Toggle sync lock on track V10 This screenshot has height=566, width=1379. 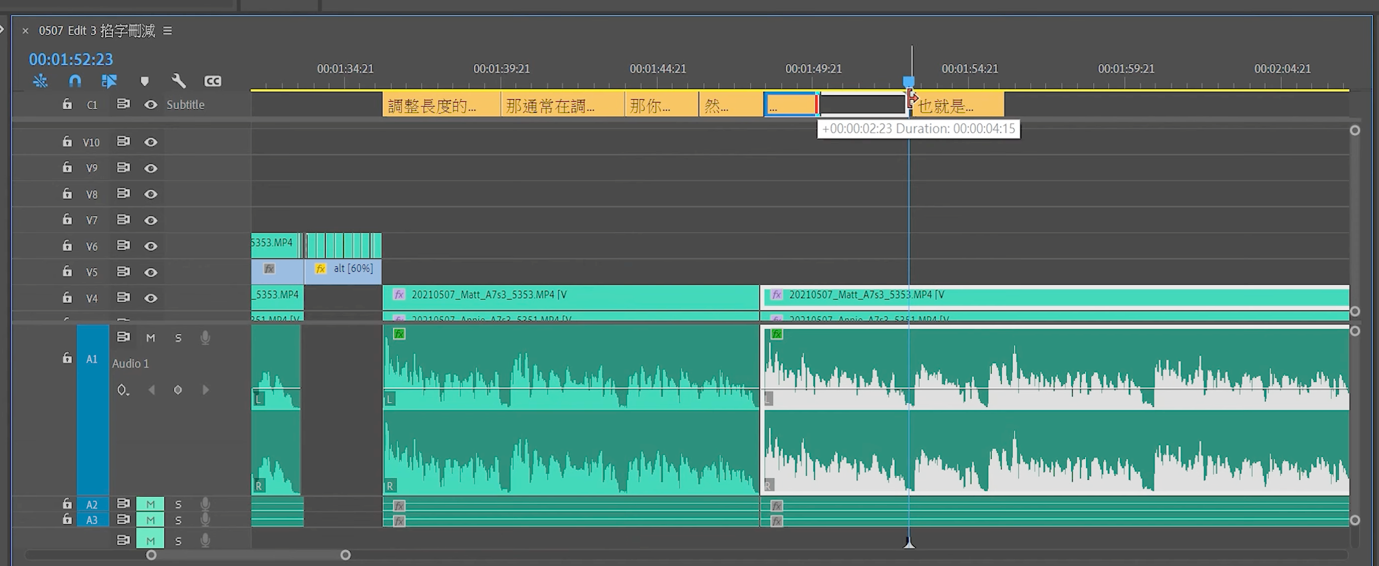click(124, 141)
